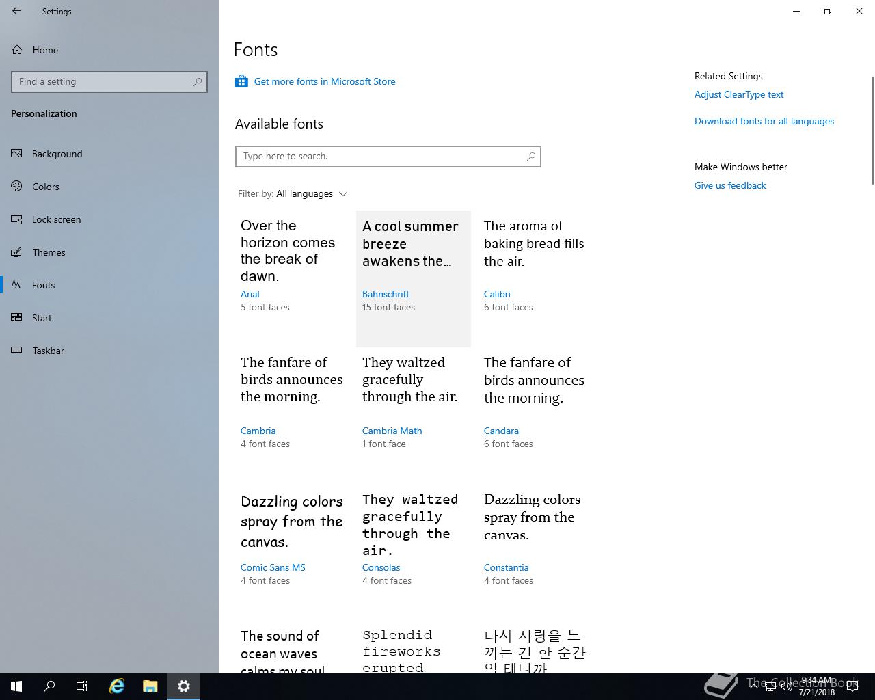This screenshot has width=875, height=700.
Task: Click the Consolas font name
Action: pyautogui.click(x=381, y=567)
